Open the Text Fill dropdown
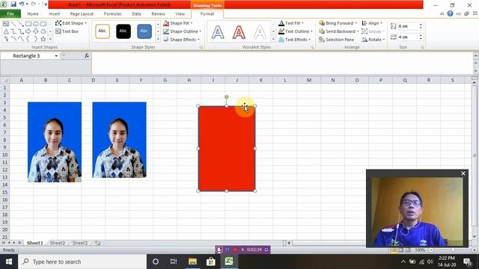The width and height of the screenshot is (479, 269). coord(291,23)
